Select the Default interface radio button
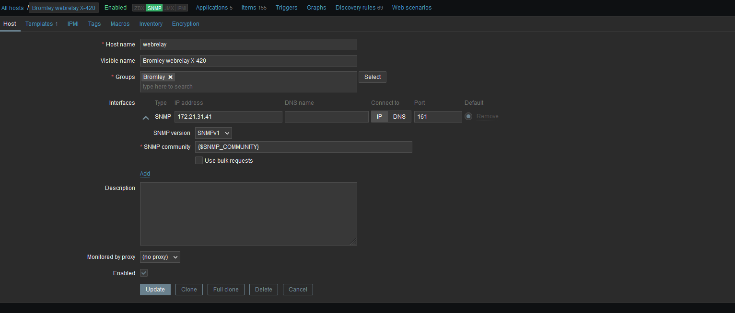 click(468, 116)
